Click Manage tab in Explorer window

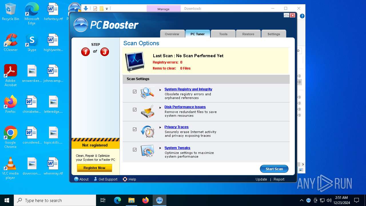point(164,9)
